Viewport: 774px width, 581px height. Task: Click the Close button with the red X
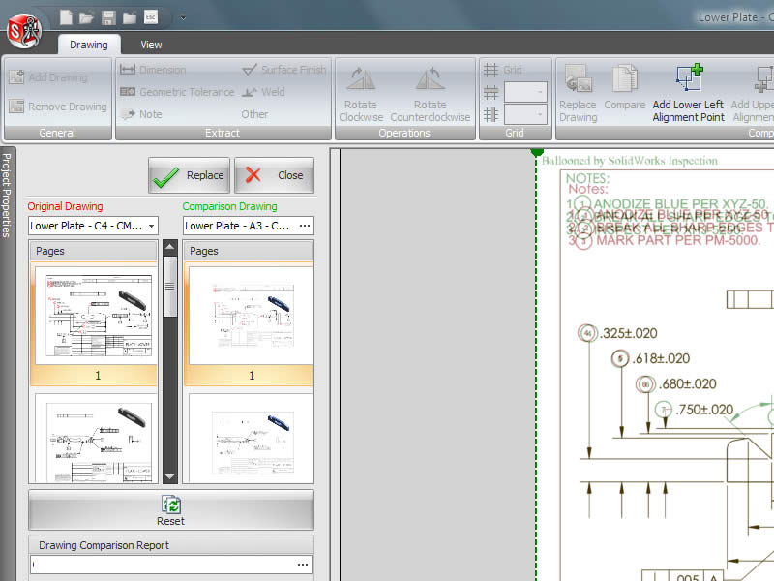point(274,175)
